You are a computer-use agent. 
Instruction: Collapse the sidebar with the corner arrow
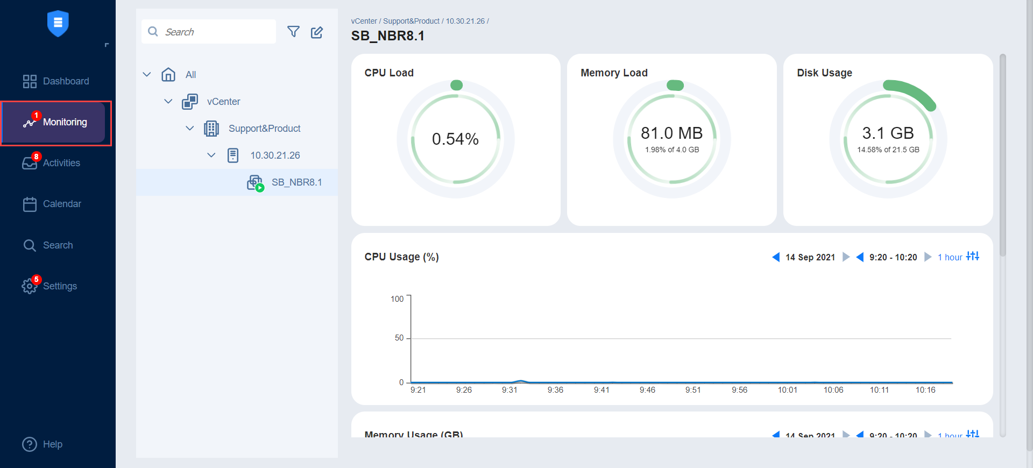pyautogui.click(x=107, y=45)
